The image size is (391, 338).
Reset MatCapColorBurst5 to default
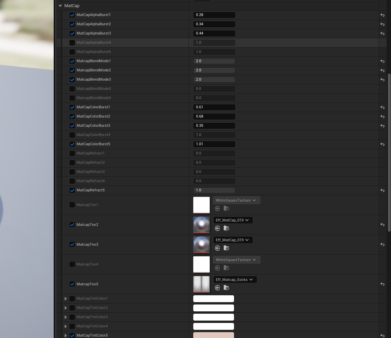[382, 144]
